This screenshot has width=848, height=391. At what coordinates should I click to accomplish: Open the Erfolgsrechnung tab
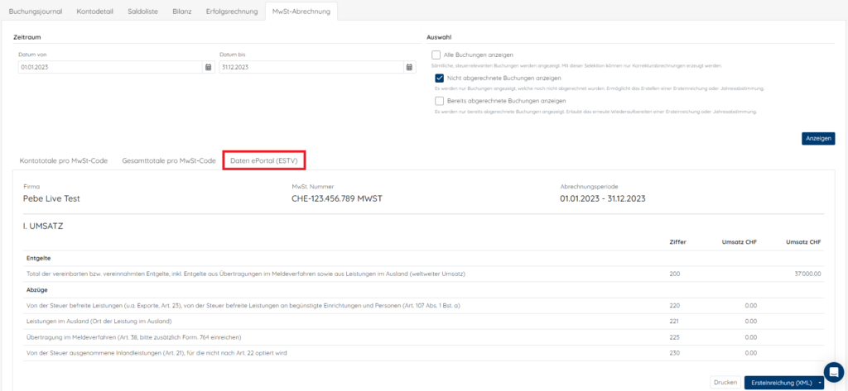tap(232, 12)
